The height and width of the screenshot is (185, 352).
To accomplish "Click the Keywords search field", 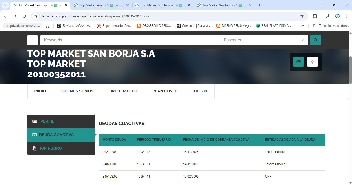I will [x=130, y=40].
